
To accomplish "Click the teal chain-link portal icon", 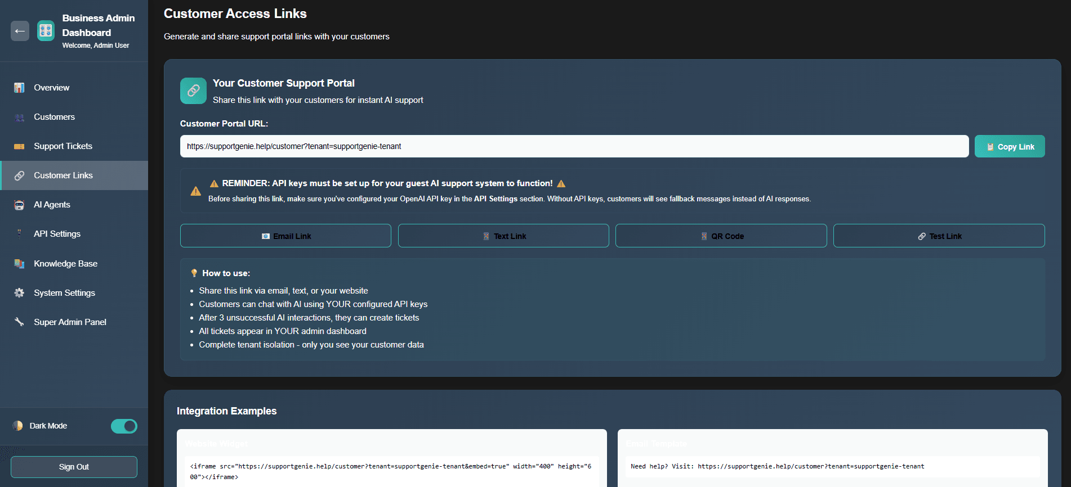I will [193, 91].
